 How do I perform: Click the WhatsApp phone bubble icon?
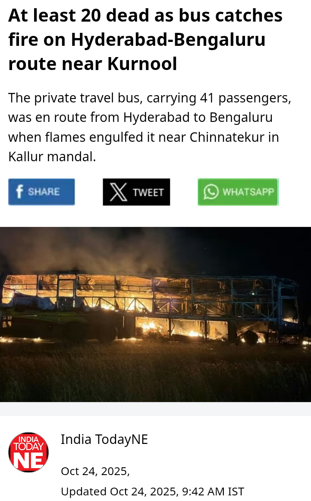click(x=211, y=191)
